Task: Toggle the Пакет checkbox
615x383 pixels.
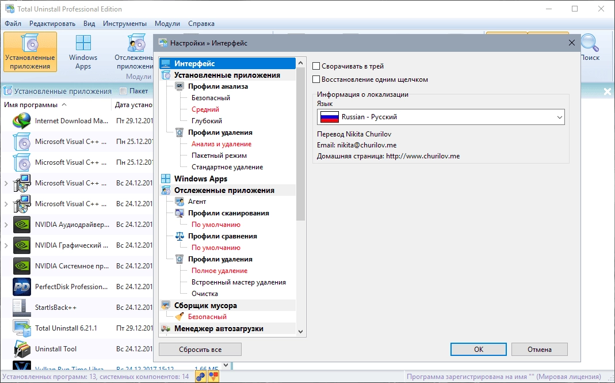Action: pos(123,91)
